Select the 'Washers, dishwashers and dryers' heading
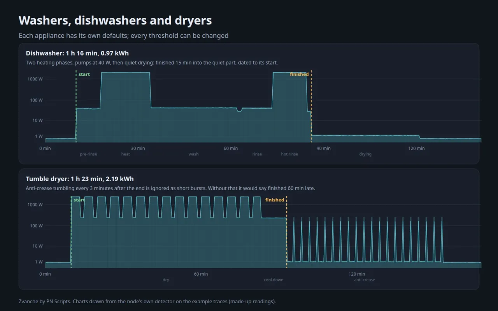The height and width of the screenshot is (311, 498). (x=115, y=20)
